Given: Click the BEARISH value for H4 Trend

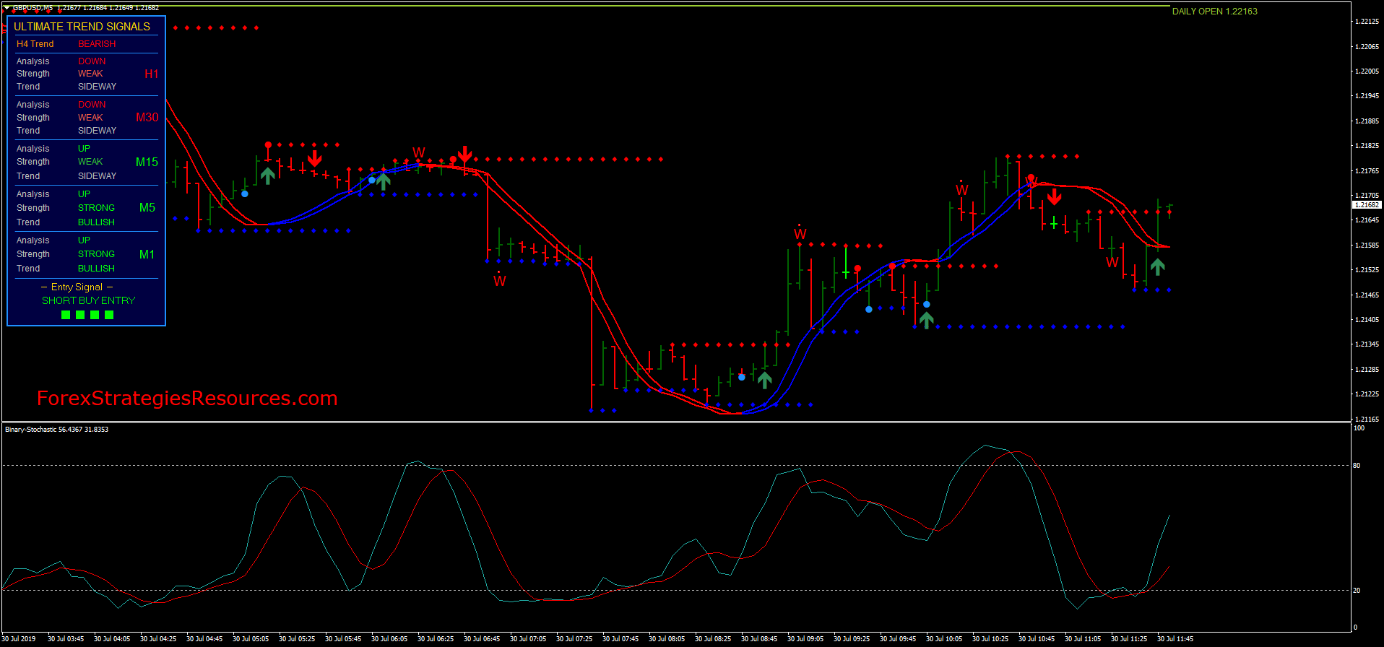Looking at the screenshot, I should pyautogui.click(x=97, y=44).
